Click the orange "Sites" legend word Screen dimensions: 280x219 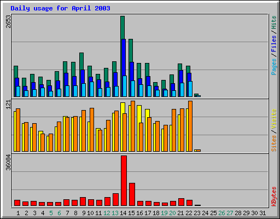274,143
